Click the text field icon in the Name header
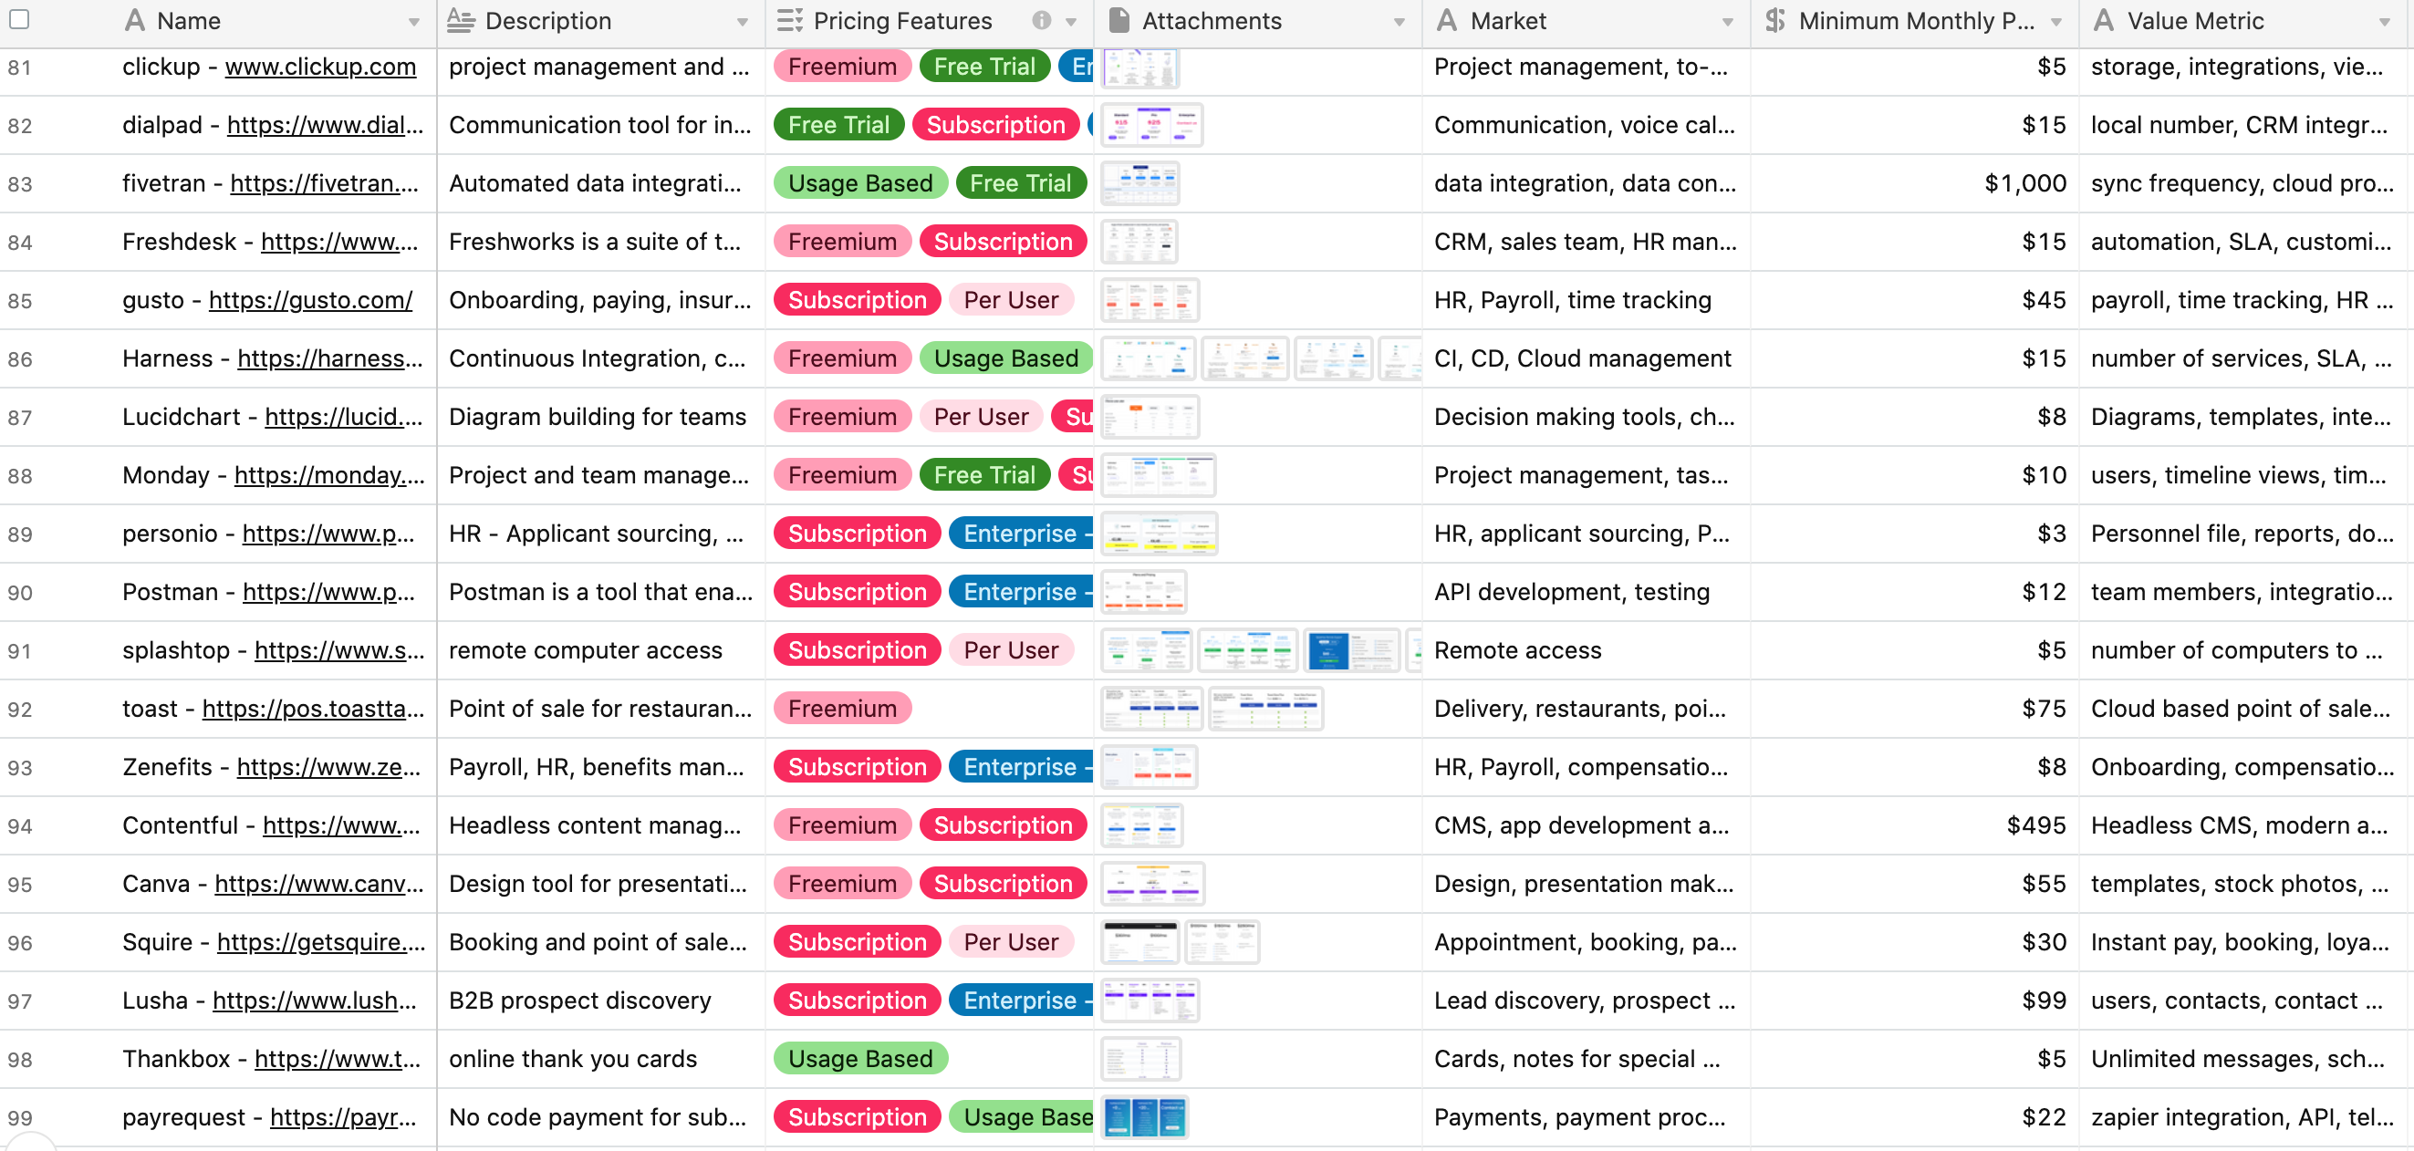 point(134,20)
